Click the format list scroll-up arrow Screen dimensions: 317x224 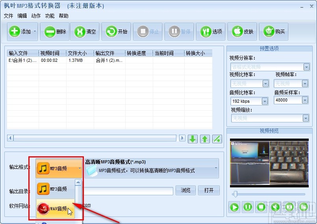point(78,183)
